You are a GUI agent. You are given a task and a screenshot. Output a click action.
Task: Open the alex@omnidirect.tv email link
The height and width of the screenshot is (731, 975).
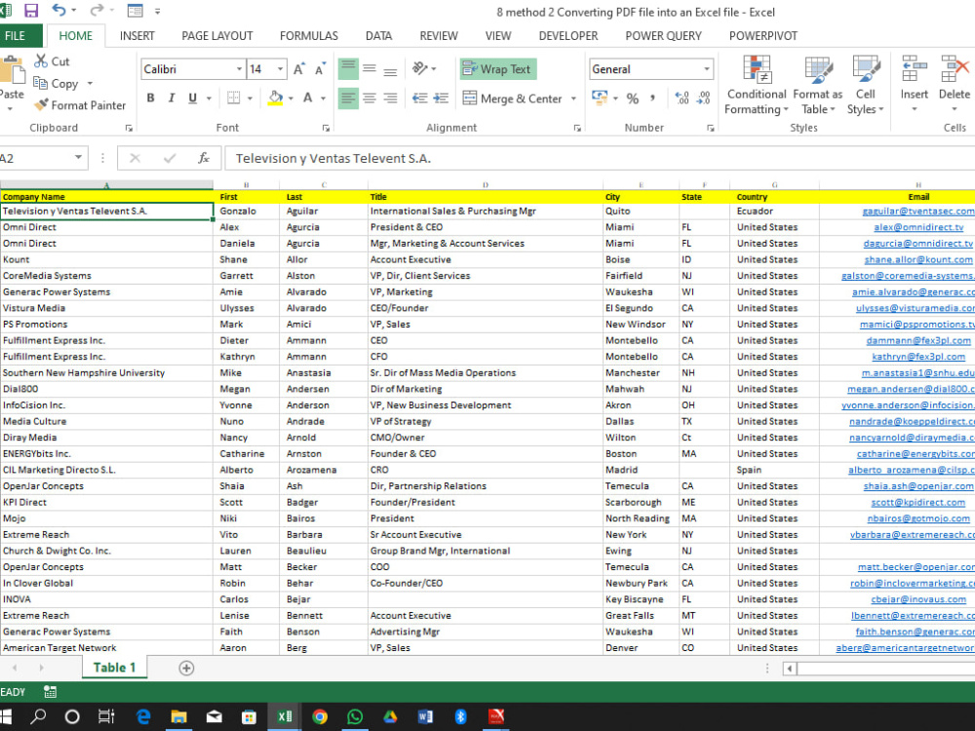[x=918, y=227]
